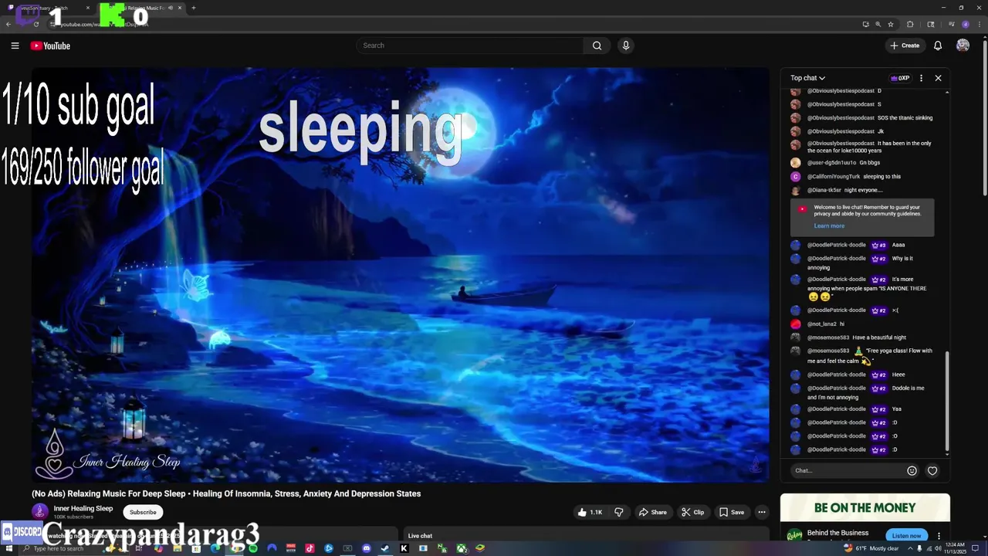Screen dimensions: 988x556
Task: Open the 0XP points badge in chat
Action: click(x=900, y=78)
